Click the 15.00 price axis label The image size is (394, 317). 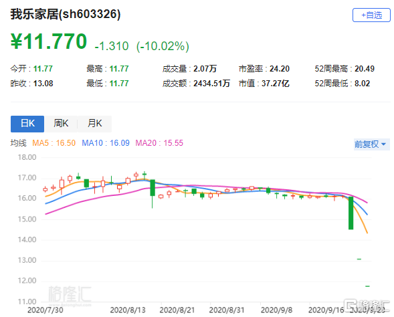(x=27, y=219)
